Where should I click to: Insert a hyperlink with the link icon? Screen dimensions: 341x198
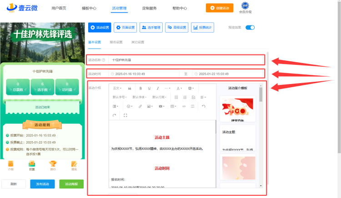tap(140, 106)
